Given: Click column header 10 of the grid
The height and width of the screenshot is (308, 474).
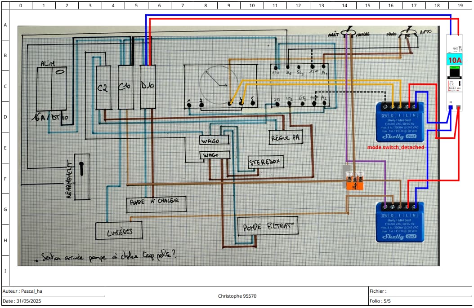Looking at the screenshot, I should coord(252,5).
